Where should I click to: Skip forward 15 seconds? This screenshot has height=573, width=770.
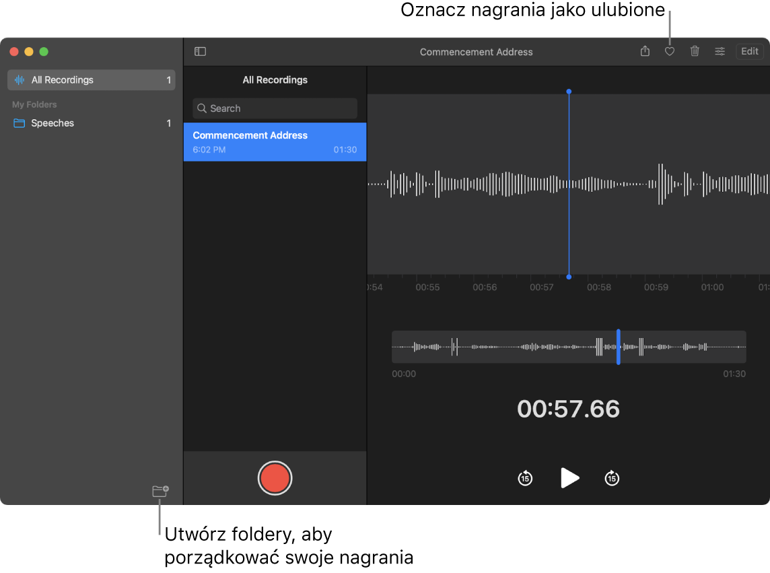pyautogui.click(x=612, y=478)
